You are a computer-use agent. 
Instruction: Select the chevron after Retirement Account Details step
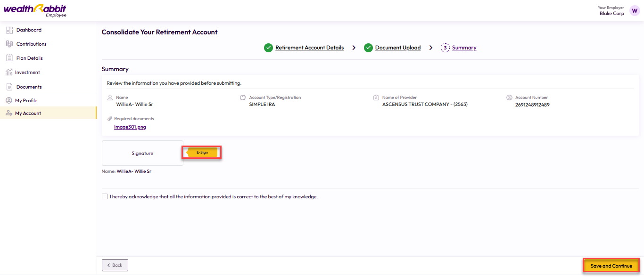pos(354,48)
